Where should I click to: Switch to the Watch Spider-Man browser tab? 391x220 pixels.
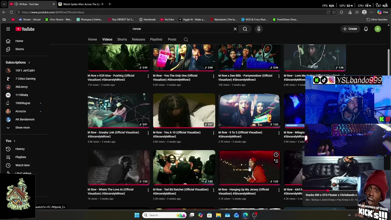click(x=81, y=4)
